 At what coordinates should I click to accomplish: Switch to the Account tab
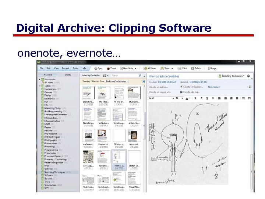[48, 74]
